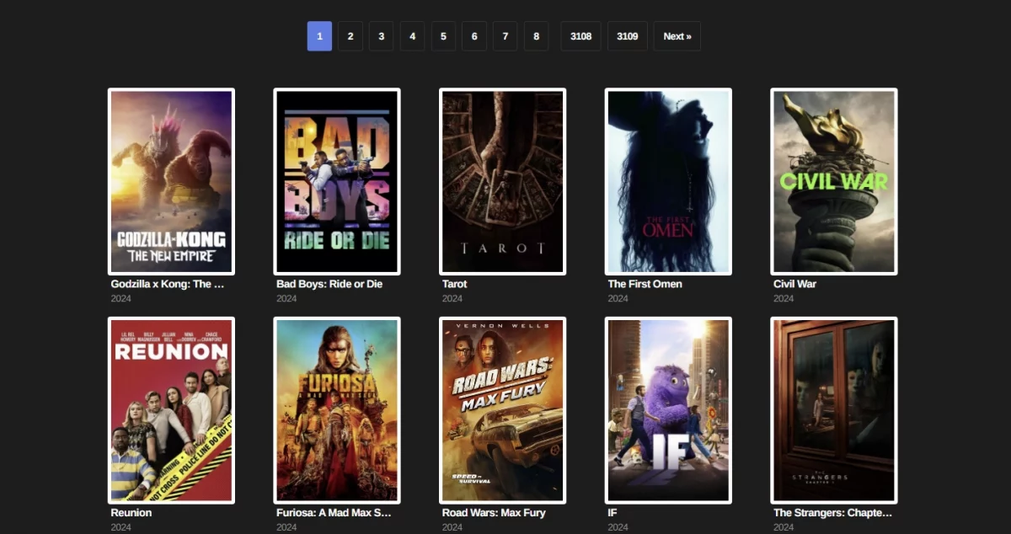Click the Bad Boys: Ride or Die title
The image size is (1011, 534).
(329, 284)
